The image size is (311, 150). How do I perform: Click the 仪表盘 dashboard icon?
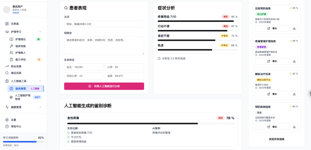[x=7, y=24]
